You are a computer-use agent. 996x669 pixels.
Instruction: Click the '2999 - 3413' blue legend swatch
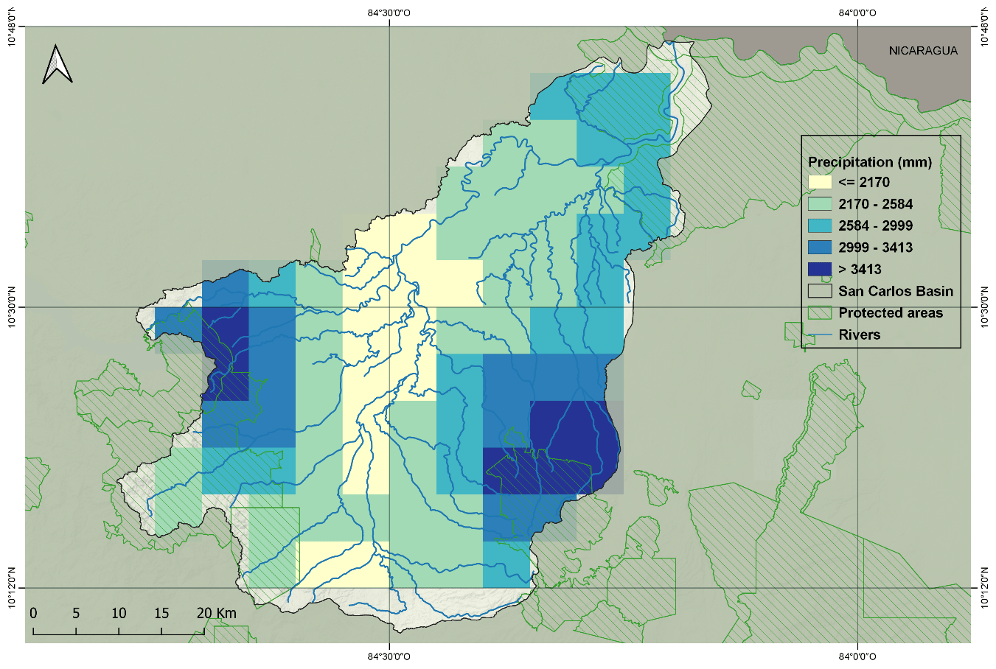(x=820, y=248)
